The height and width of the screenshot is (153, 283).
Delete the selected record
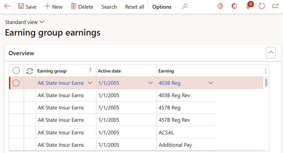[82, 6]
